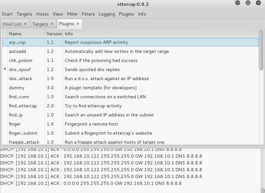Click "A plugin template (for developers)"
Screen dimensions: 265x193
coord(101,88)
